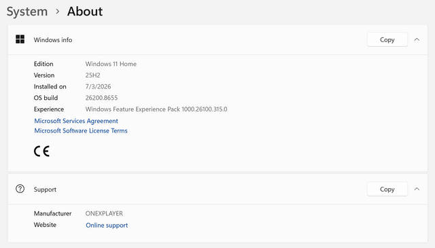Click the Version label
The height and width of the screenshot is (248, 435).
point(44,75)
